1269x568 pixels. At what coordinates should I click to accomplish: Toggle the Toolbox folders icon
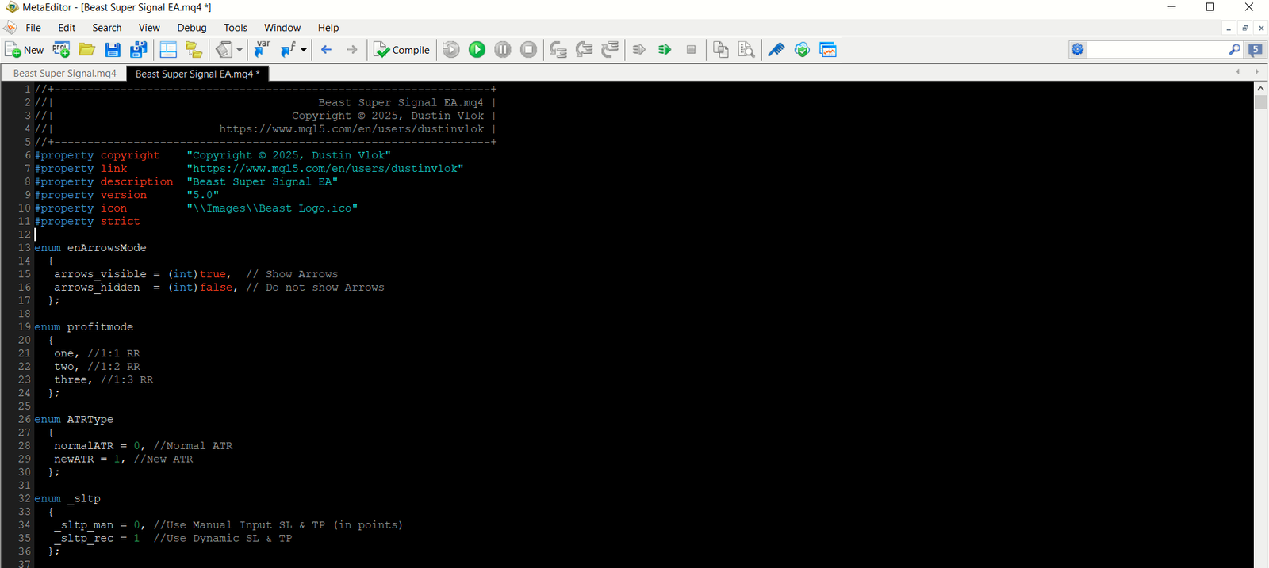194,50
